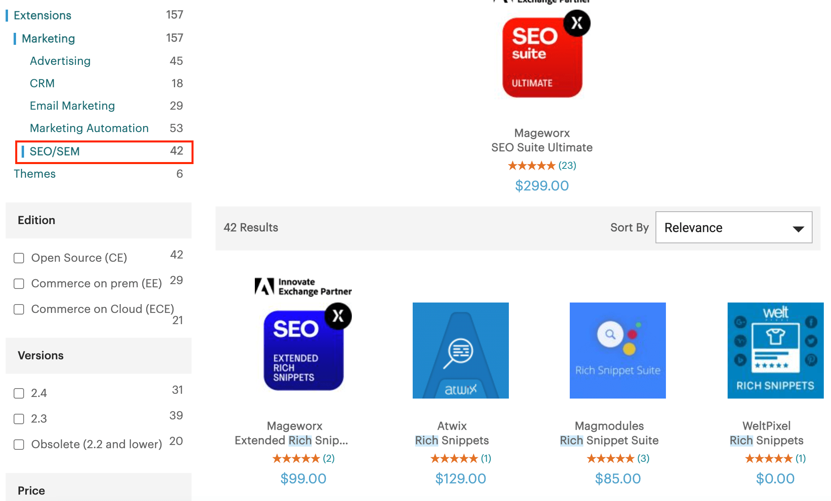Collapse the Edition filter section header
831x501 pixels.
(x=99, y=220)
